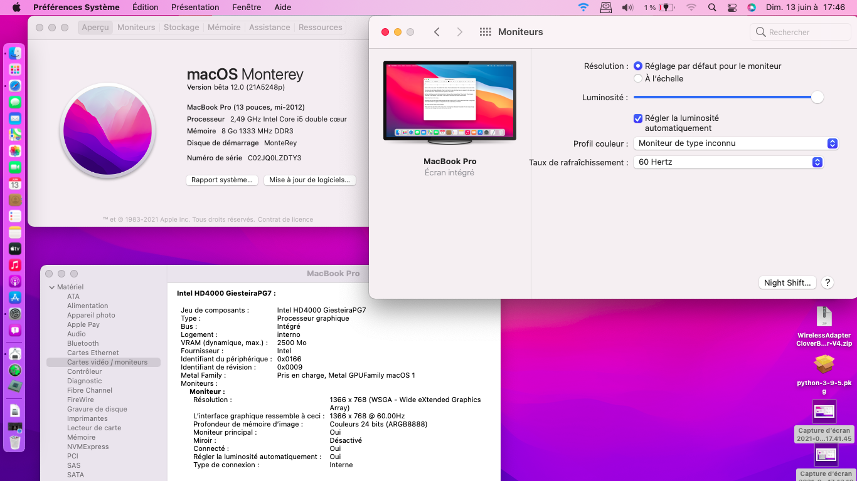
Task: Select 'Gravure de disque' in sidebar
Action: click(x=97, y=409)
